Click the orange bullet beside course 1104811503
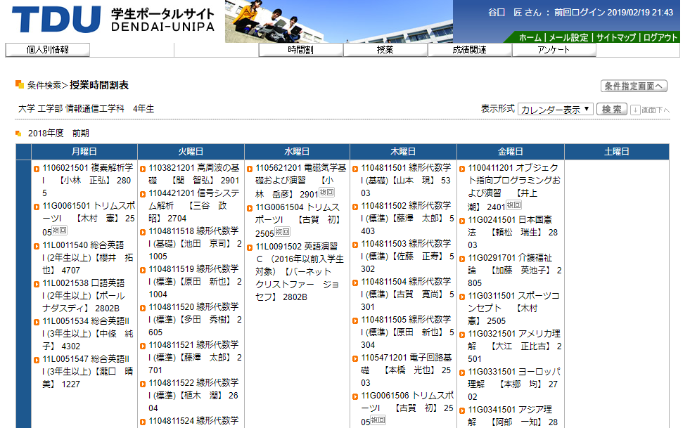Image resolution: width=690 pixels, height=428 pixels. click(355, 245)
